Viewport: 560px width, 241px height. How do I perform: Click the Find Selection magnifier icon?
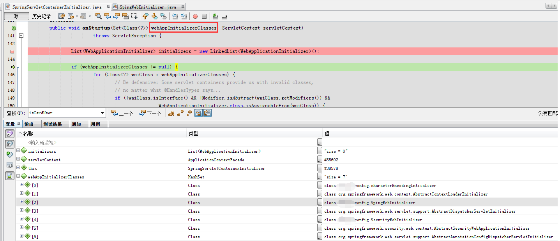coord(99,16)
